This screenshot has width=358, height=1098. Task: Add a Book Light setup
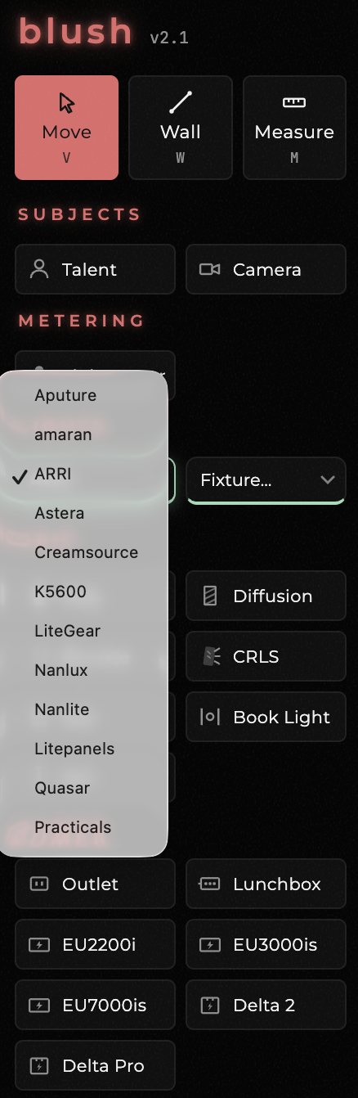(x=266, y=717)
